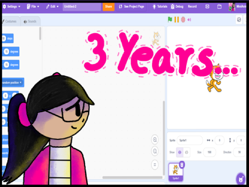Zoom in on the code workspace
The image size is (249, 187).
click(x=155, y=140)
